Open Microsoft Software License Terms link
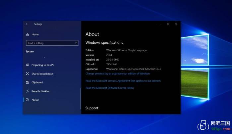 pos(109,88)
